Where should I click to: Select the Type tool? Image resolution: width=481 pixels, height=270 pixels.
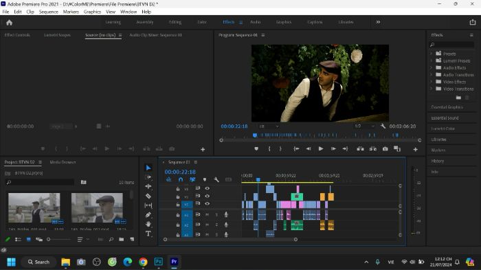[148, 234]
